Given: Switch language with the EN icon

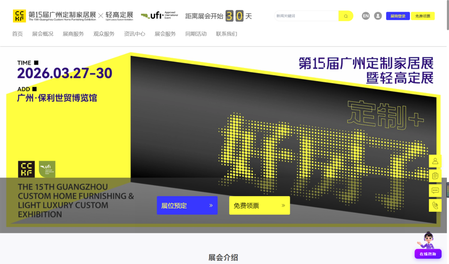Looking at the screenshot, I should pyautogui.click(x=366, y=16).
